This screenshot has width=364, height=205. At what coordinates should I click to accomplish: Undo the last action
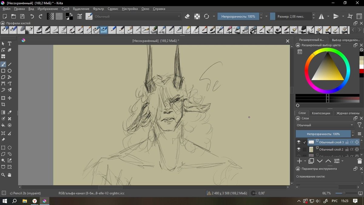point(32,16)
